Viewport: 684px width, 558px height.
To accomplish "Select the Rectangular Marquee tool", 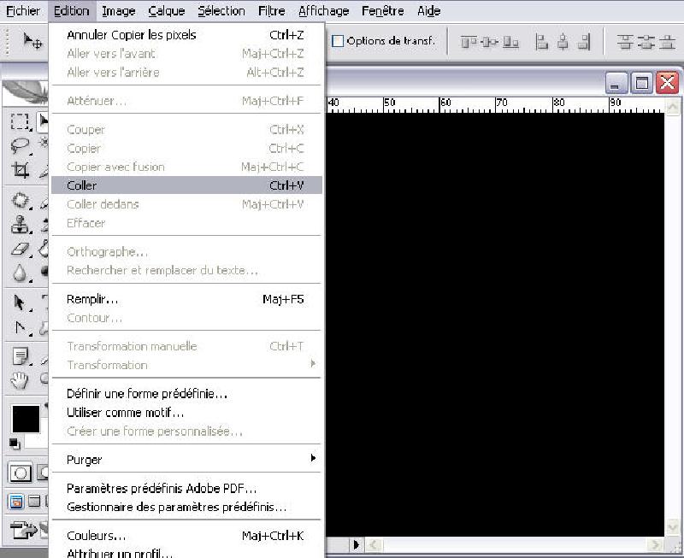I will (20, 122).
